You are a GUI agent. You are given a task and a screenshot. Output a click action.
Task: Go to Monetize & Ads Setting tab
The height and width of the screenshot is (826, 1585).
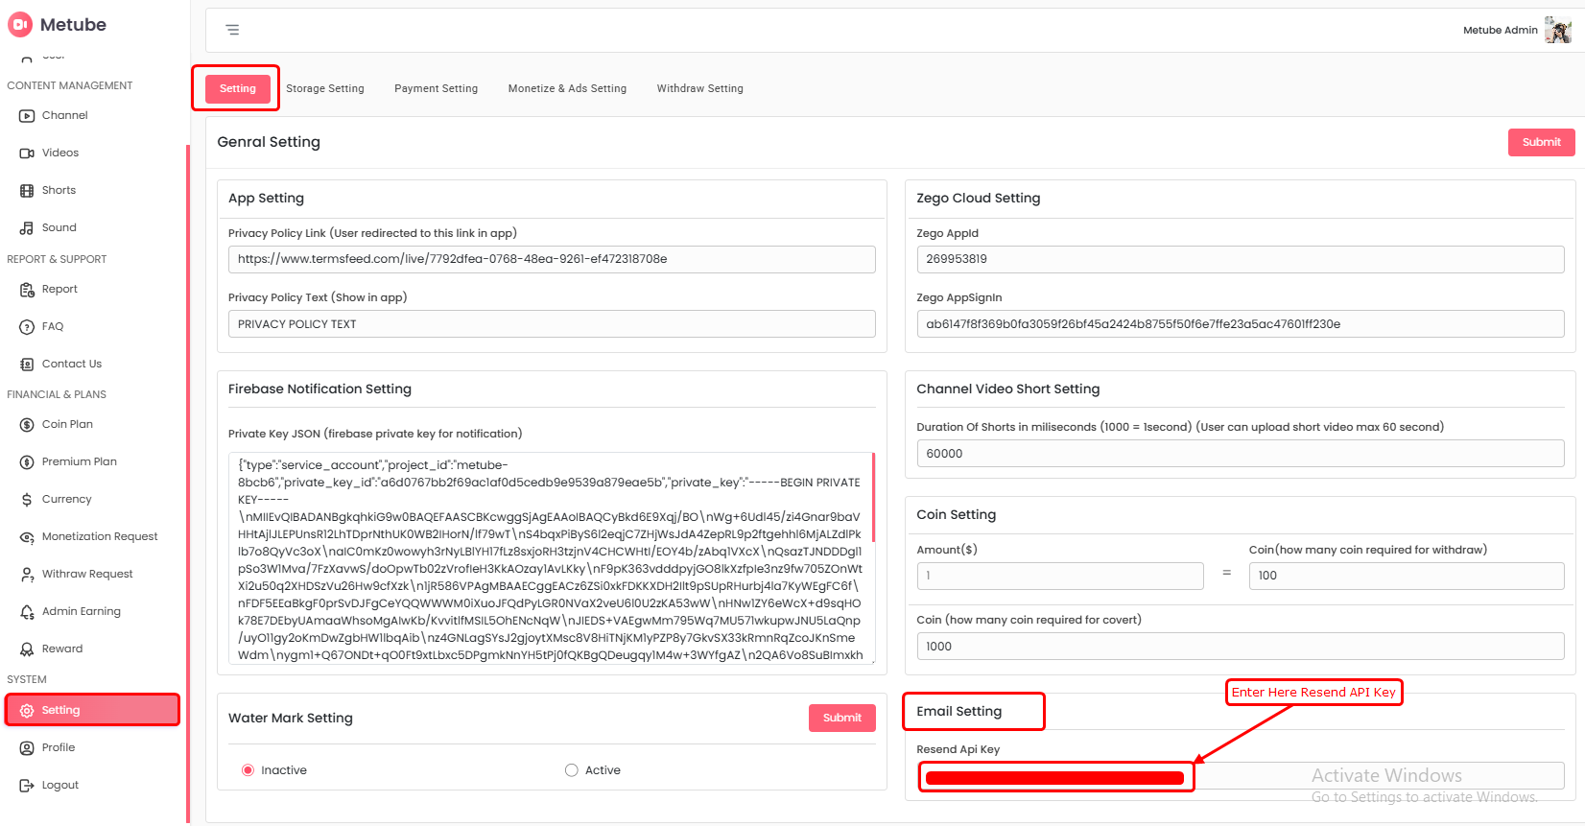[x=567, y=88]
